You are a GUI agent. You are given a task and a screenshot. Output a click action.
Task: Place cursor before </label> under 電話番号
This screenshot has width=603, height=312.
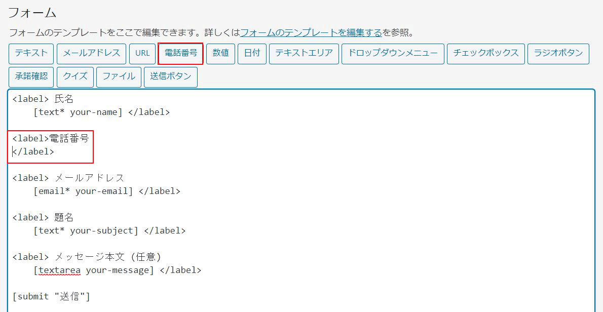[x=13, y=151]
